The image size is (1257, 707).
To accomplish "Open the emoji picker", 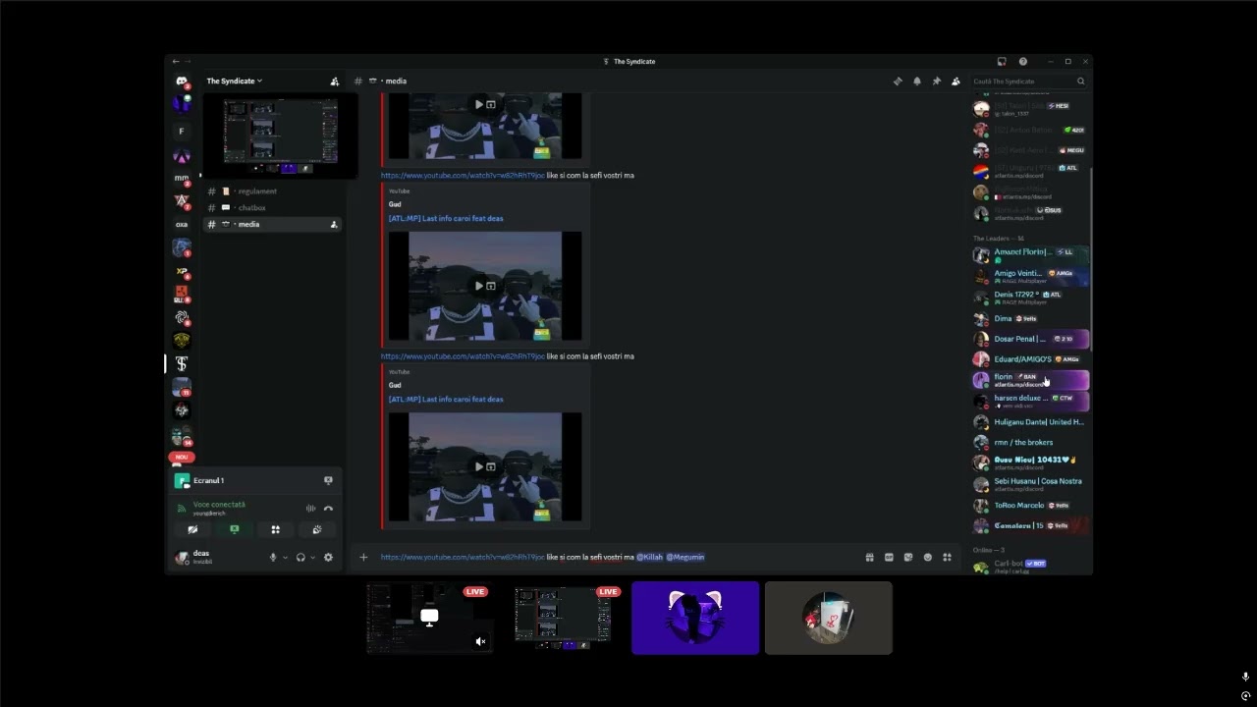I will tap(928, 557).
